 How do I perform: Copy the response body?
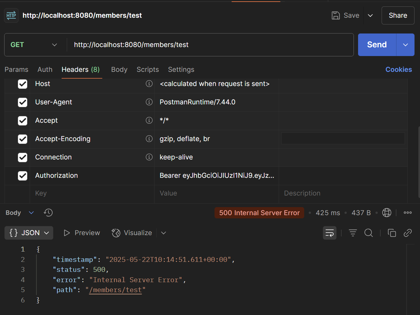click(x=392, y=233)
